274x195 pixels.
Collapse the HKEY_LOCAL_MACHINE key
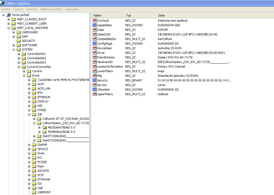[8, 28]
